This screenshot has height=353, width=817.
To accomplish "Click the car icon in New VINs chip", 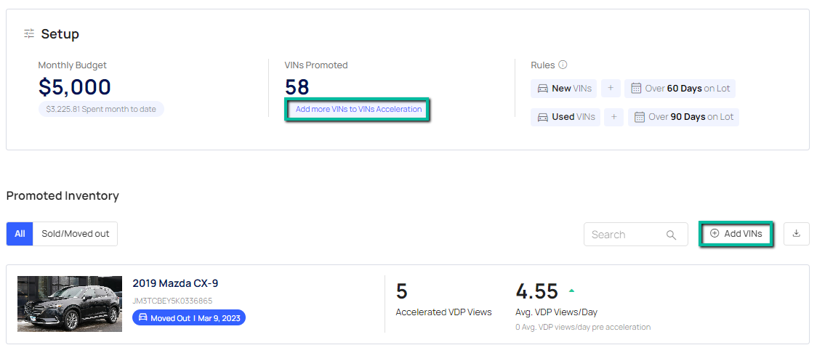I will click(542, 89).
